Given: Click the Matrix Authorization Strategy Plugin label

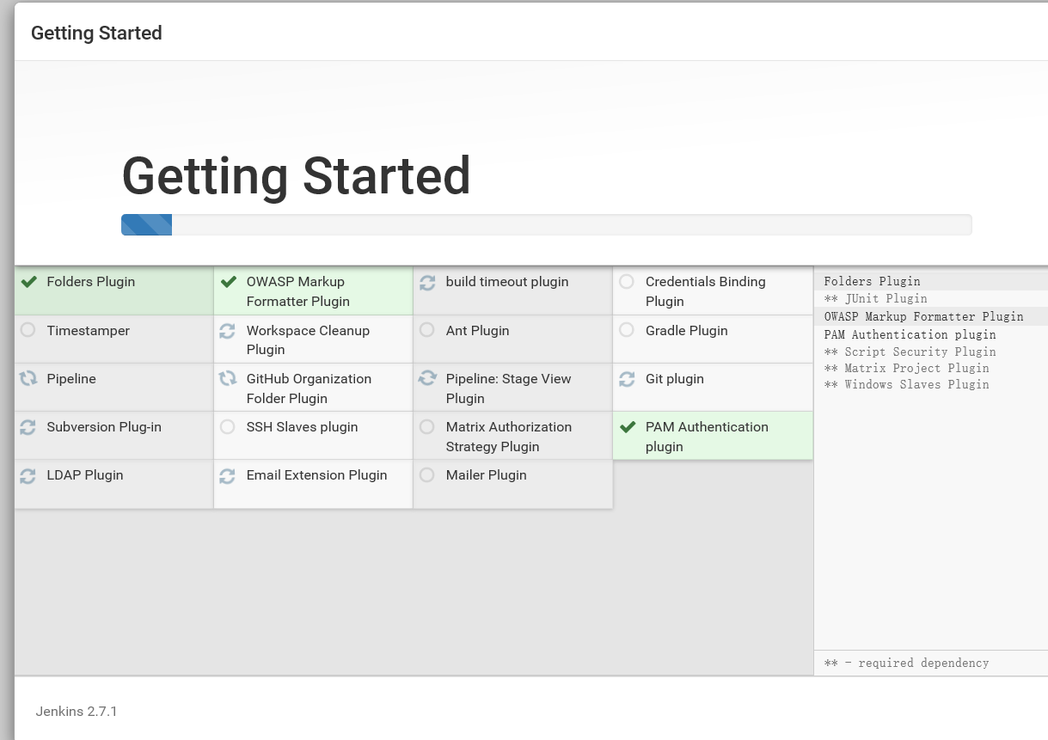Looking at the screenshot, I should point(508,436).
